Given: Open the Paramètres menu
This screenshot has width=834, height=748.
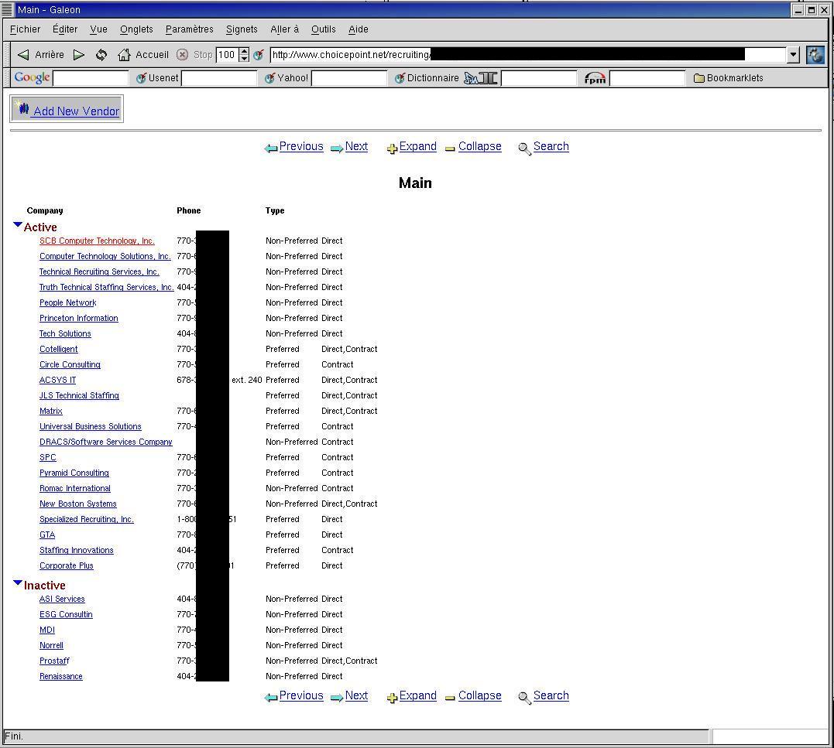Looking at the screenshot, I should coord(190,29).
